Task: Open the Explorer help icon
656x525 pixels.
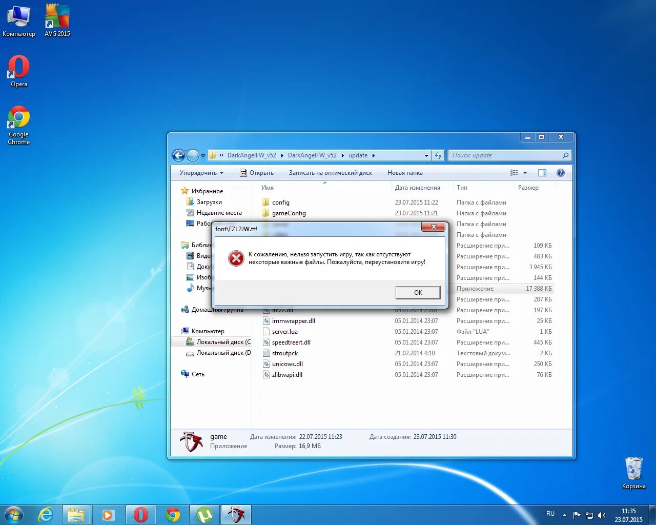Action: (561, 173)
